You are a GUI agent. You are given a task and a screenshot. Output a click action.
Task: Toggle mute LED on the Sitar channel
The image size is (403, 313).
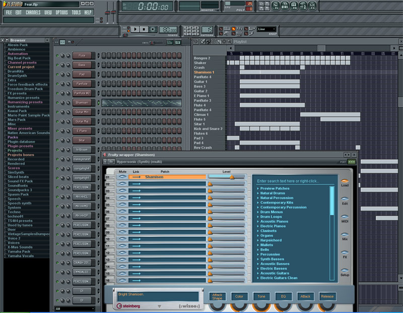click(57, 140)
